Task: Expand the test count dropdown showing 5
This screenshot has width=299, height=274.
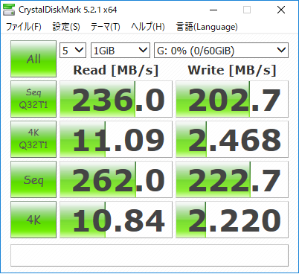Action: click(x=73, y=51)
